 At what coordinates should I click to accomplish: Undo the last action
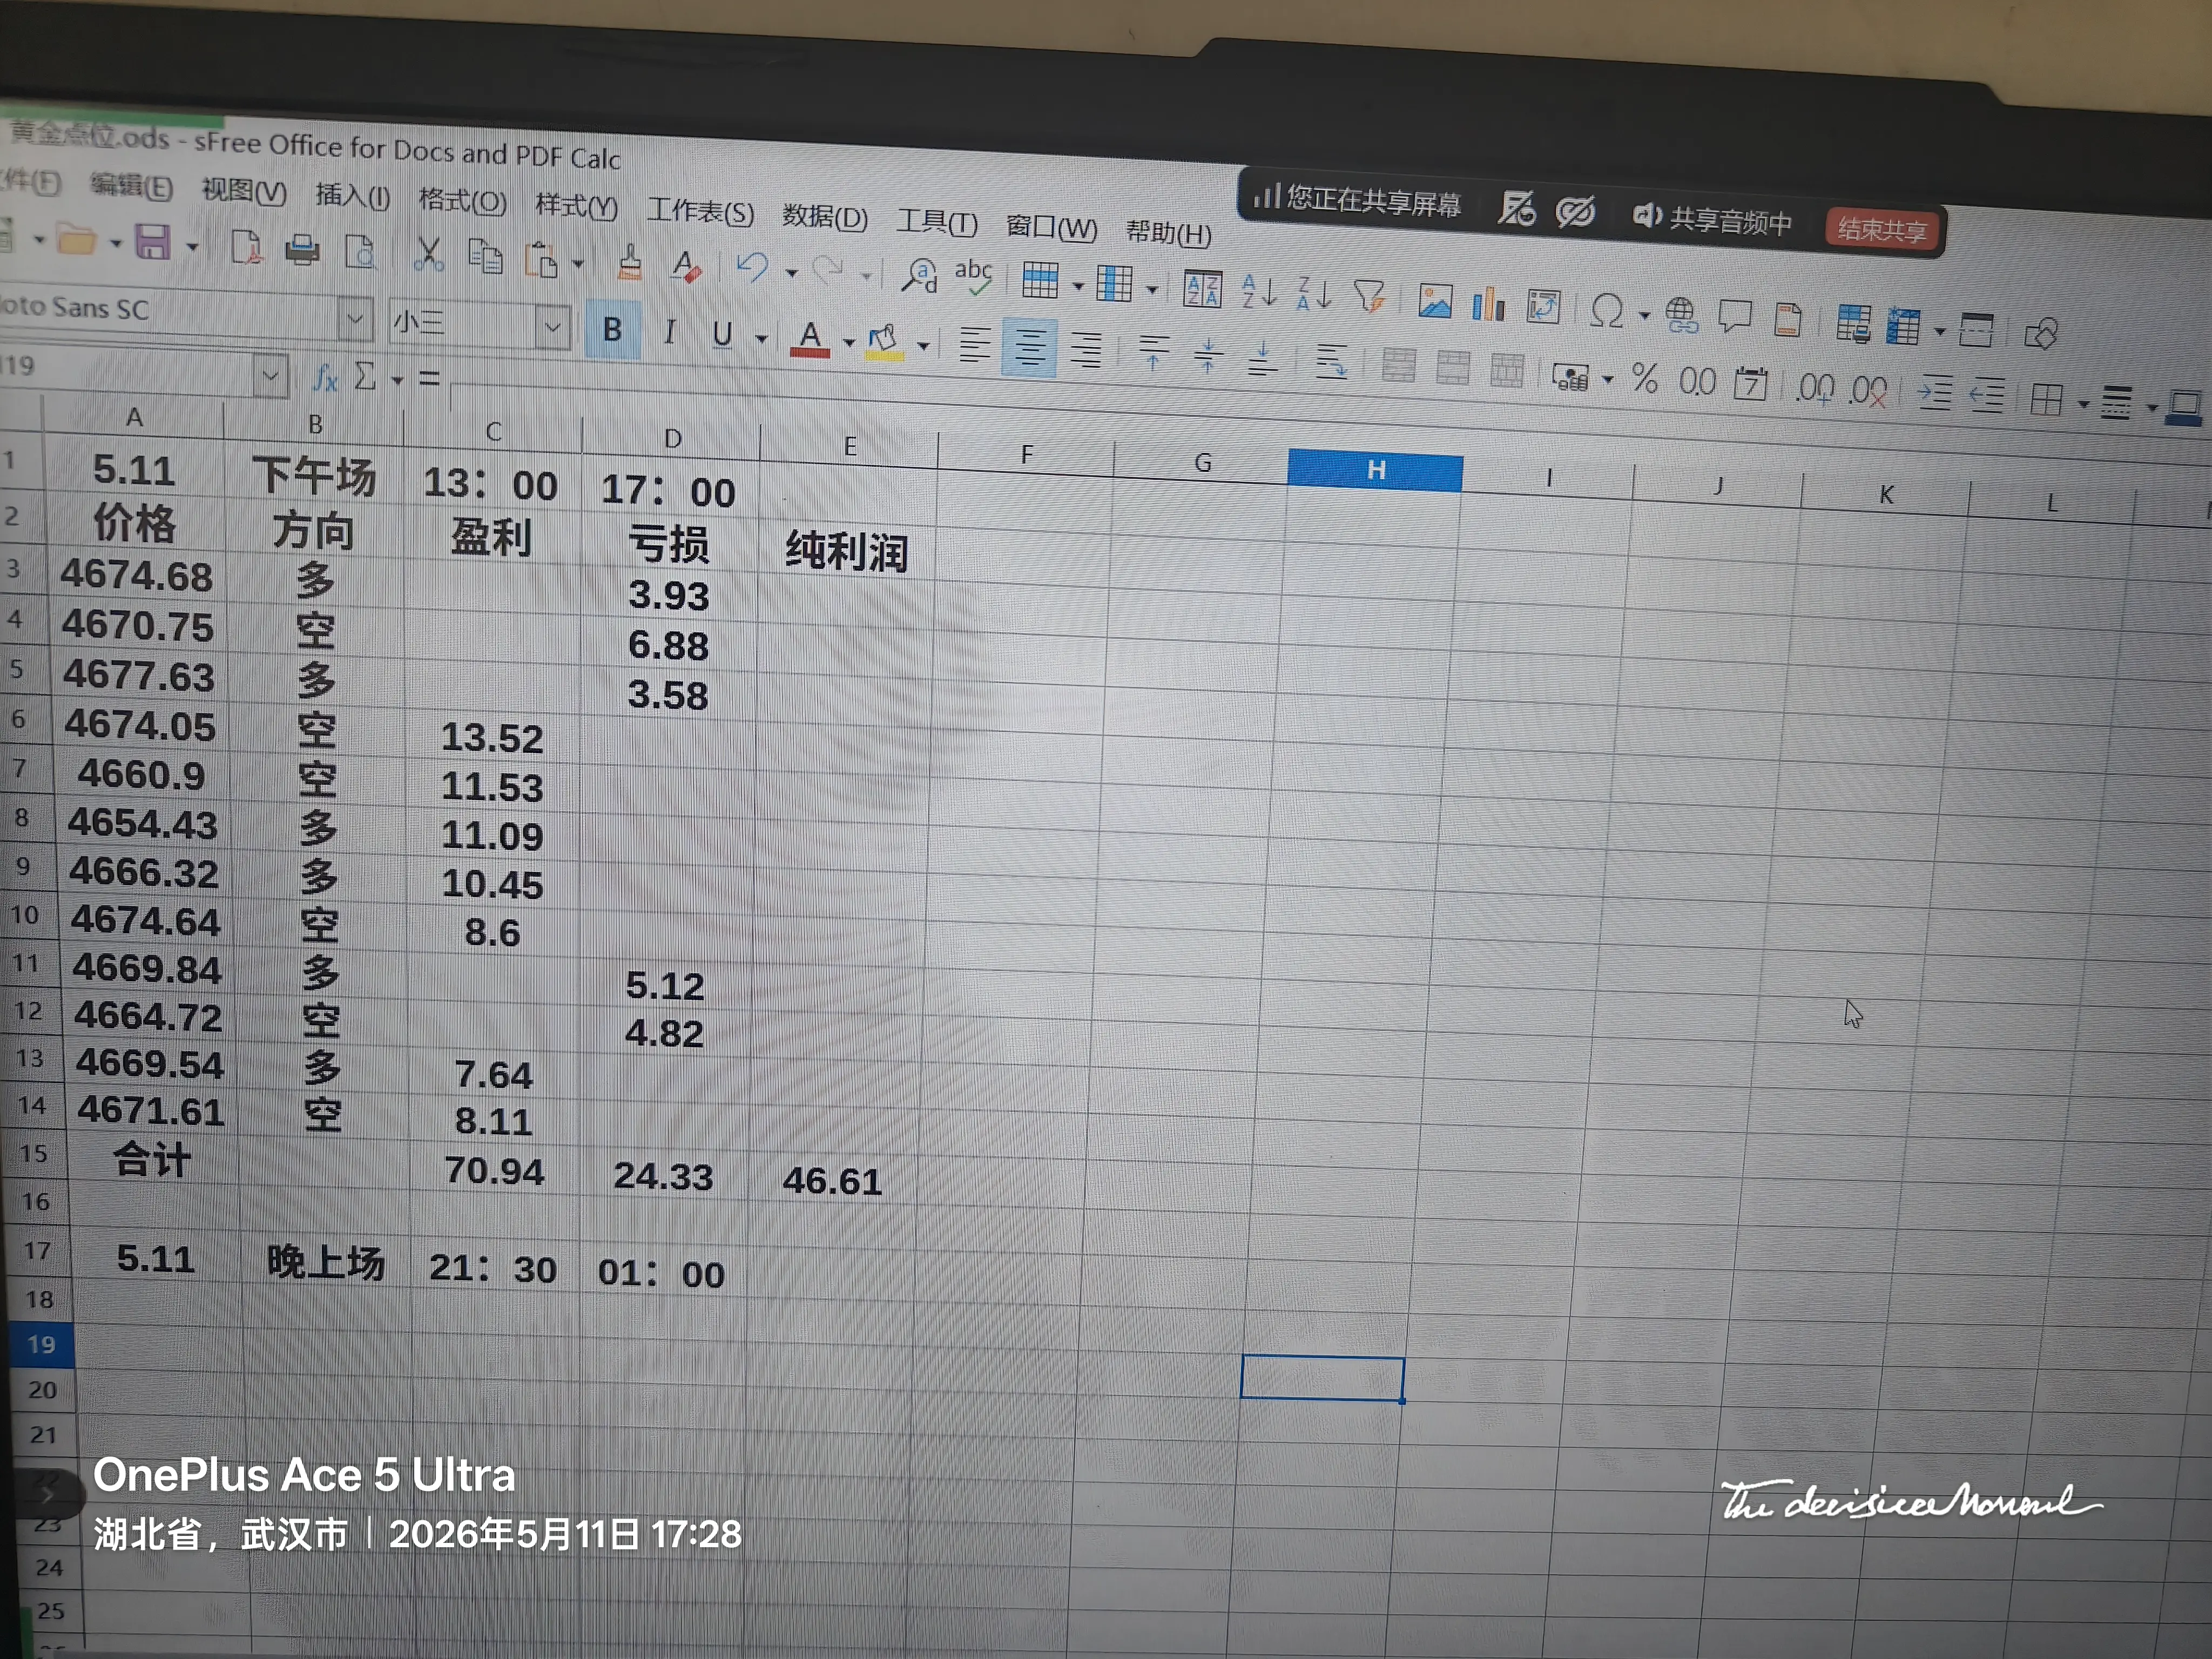[752, 268]
